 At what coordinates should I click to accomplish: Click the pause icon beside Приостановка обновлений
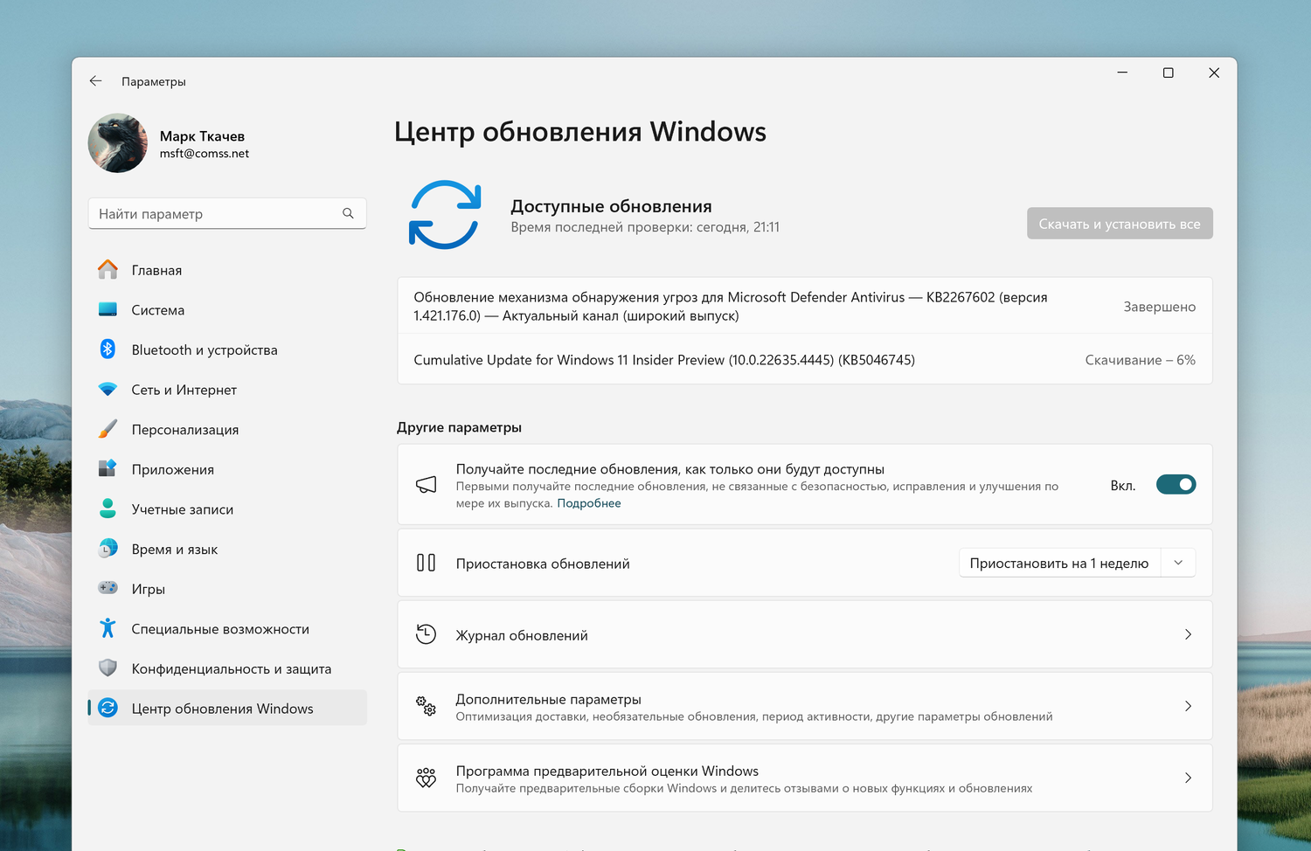pyautogui.click(x=426, y=563)
